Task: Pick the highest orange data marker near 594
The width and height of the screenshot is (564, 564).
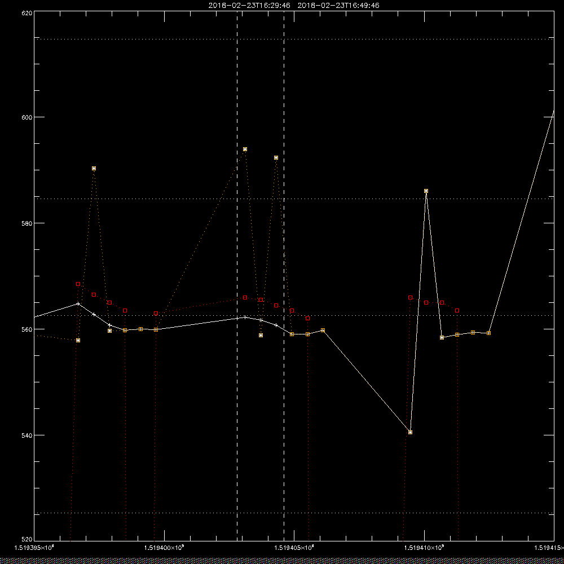Action: point(245,149)
